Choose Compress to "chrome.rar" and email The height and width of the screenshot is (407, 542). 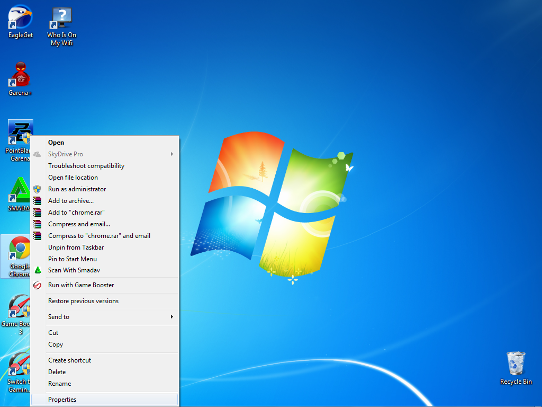tap(105, 236)
